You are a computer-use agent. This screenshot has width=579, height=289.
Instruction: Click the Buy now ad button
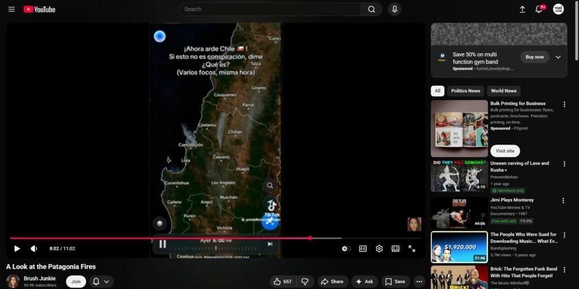pos(534,57)
